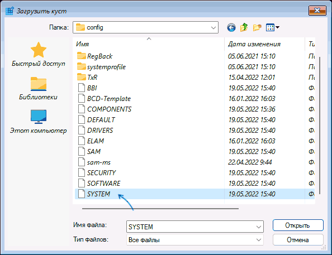This screenshot has width=332, height=255.
Task: Sort by the Дата изменения column header
Action: pyautogui.click(x=264, y=44)
